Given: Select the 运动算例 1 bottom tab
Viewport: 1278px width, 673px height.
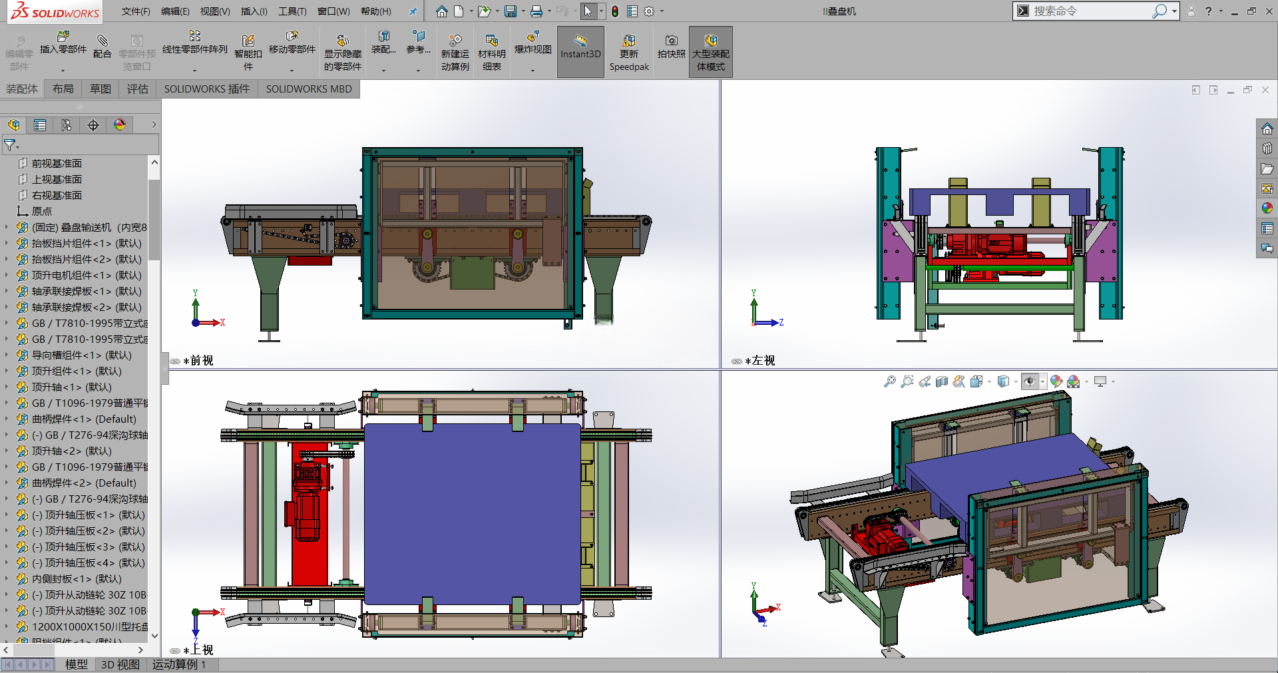Looking at the screenshot, I should pyautogui.click(x=179, y=664).
